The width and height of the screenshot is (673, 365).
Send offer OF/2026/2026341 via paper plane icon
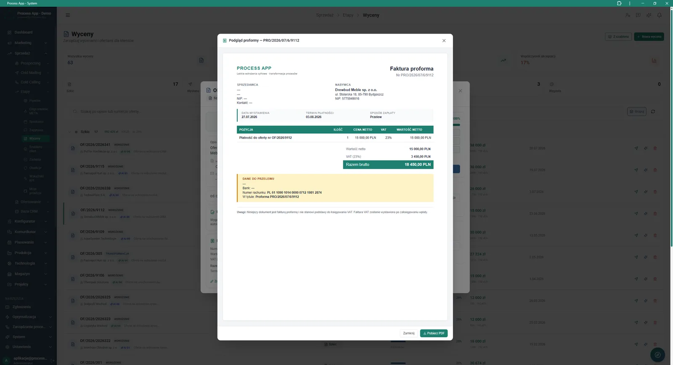tap(636, 148)
